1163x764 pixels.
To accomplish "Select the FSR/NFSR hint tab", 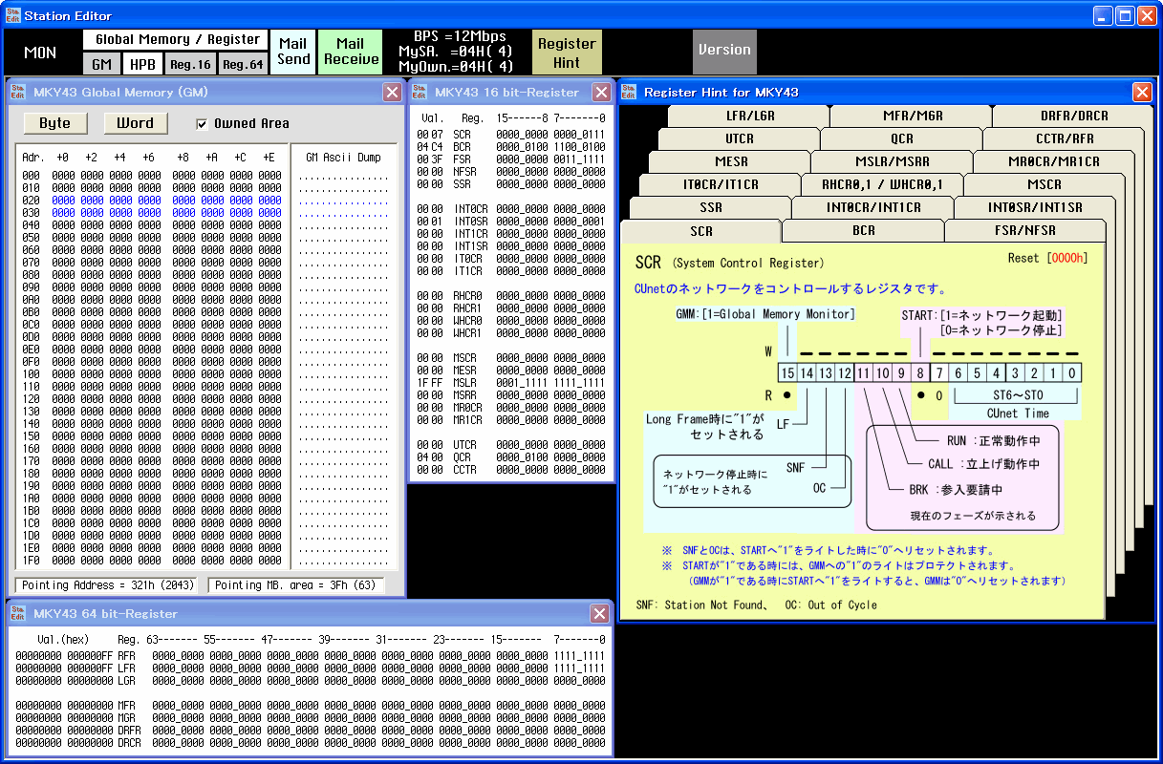I will (1024, 231).
